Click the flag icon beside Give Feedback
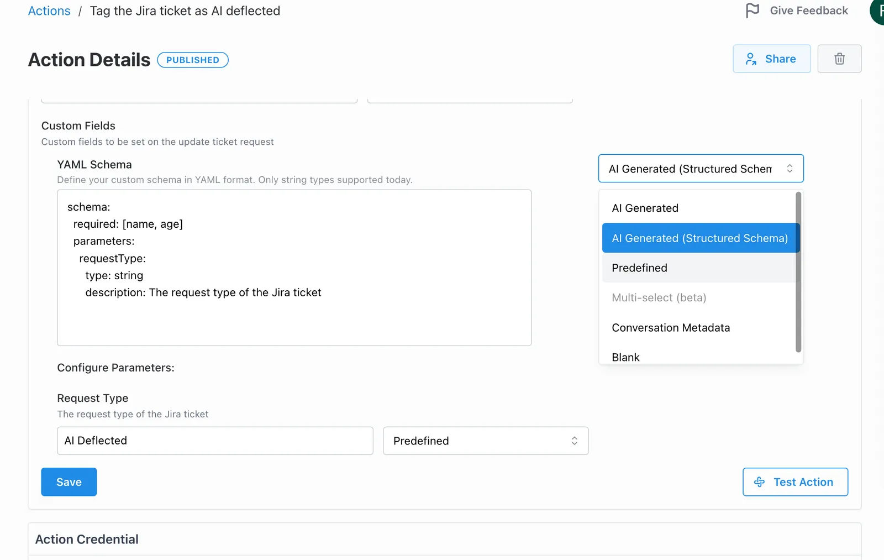The image size is (884, 560). point(753,11)
